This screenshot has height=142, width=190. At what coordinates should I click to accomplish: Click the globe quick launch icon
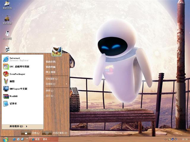click(18, 139)
